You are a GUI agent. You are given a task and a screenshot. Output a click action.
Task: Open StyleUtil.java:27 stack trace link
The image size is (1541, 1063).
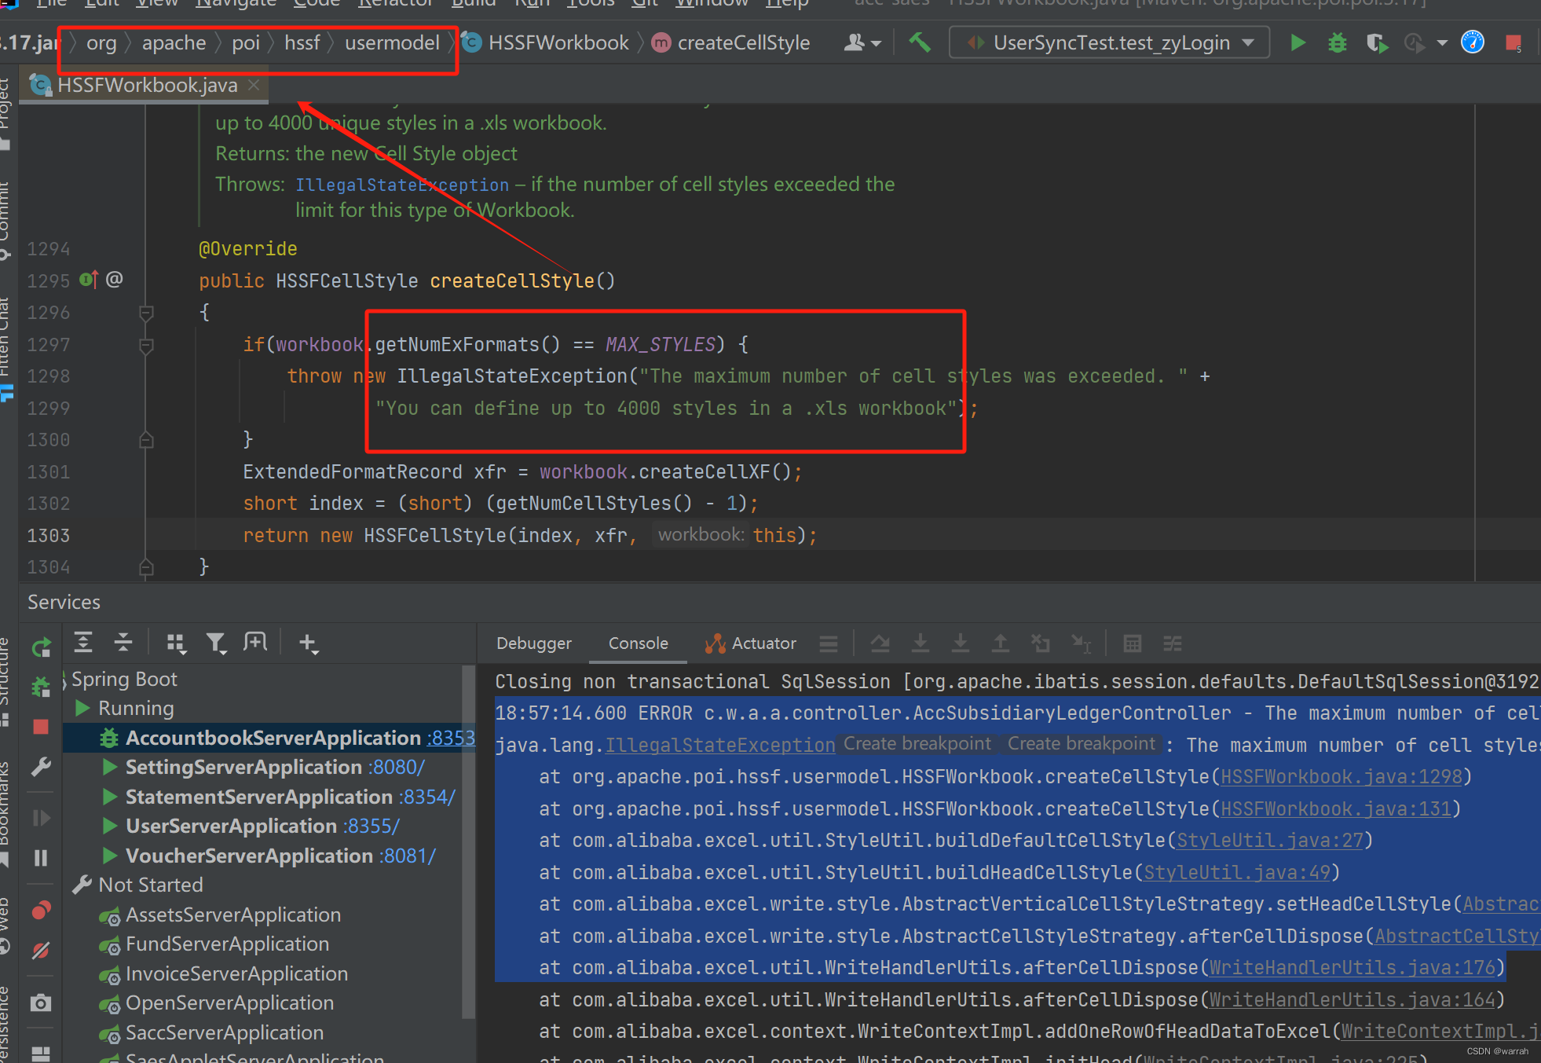(1270, 840)
